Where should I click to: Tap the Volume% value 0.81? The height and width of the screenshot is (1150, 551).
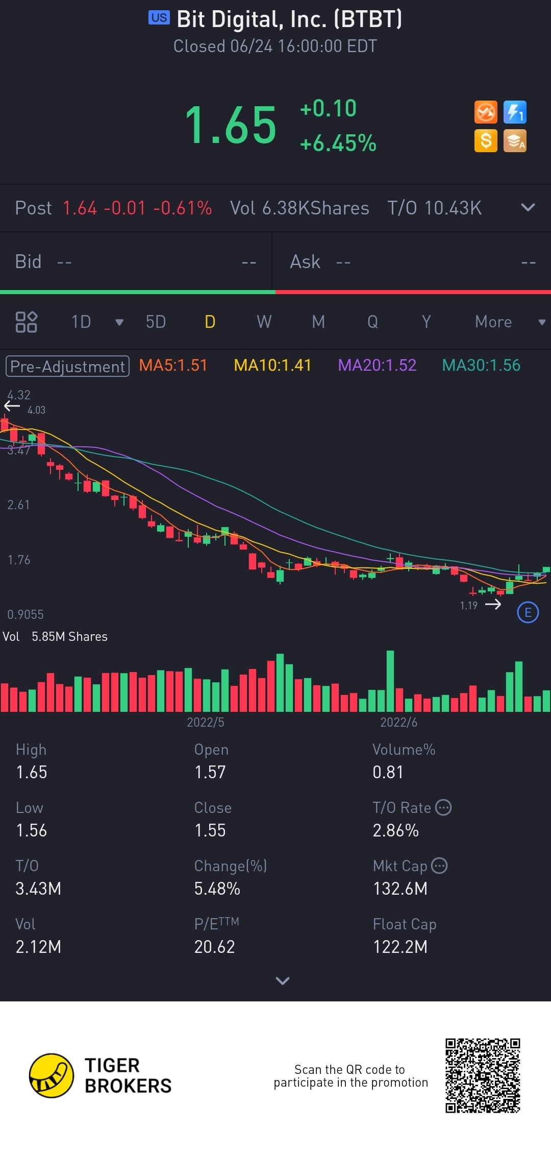click(388, 772)
